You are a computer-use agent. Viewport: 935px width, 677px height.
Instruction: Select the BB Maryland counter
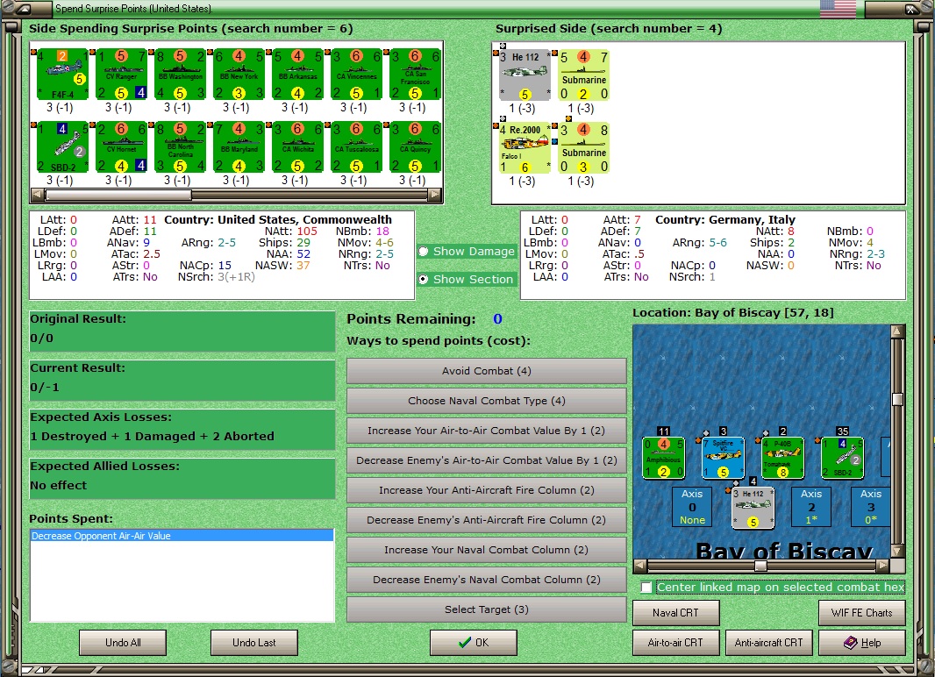click(x=239, y=146)
